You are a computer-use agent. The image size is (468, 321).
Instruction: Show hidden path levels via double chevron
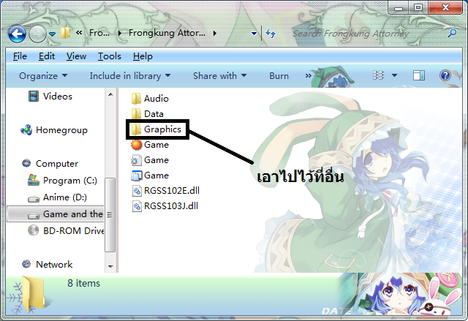[79, 33]
